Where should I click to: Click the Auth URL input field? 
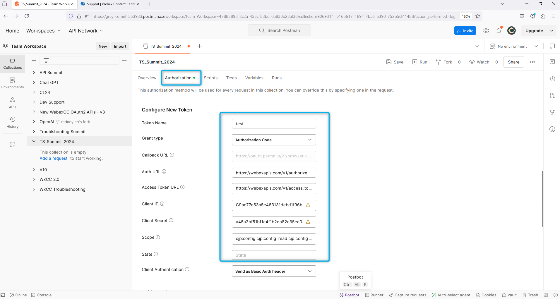274,173
